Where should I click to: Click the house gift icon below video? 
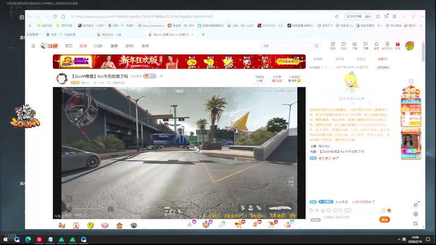click(119, 225)
